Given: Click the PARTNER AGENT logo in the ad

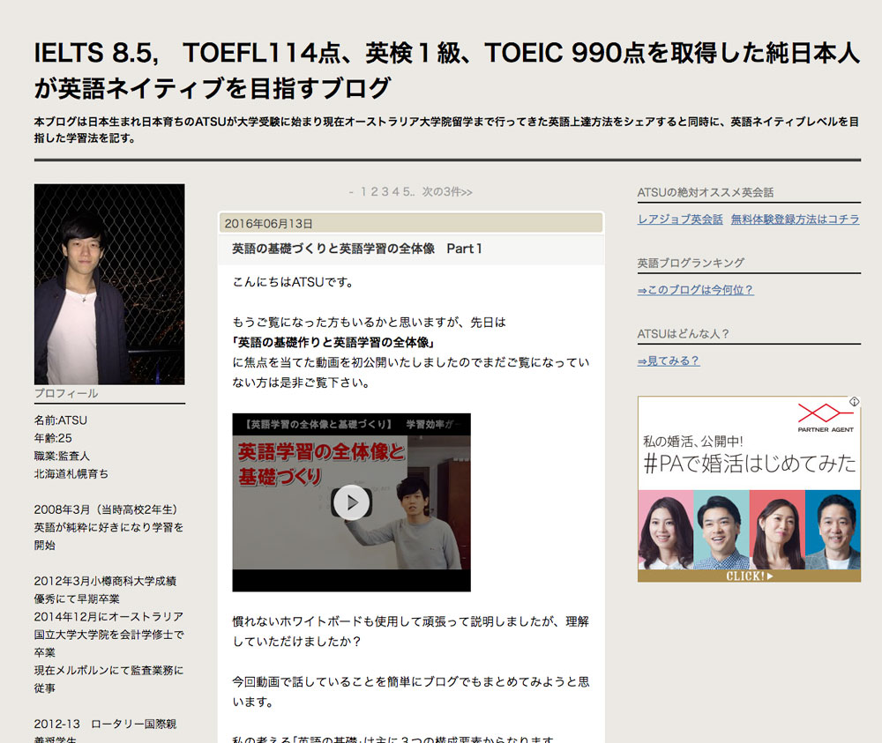Looking at the screenshot, I should (826, 418).
